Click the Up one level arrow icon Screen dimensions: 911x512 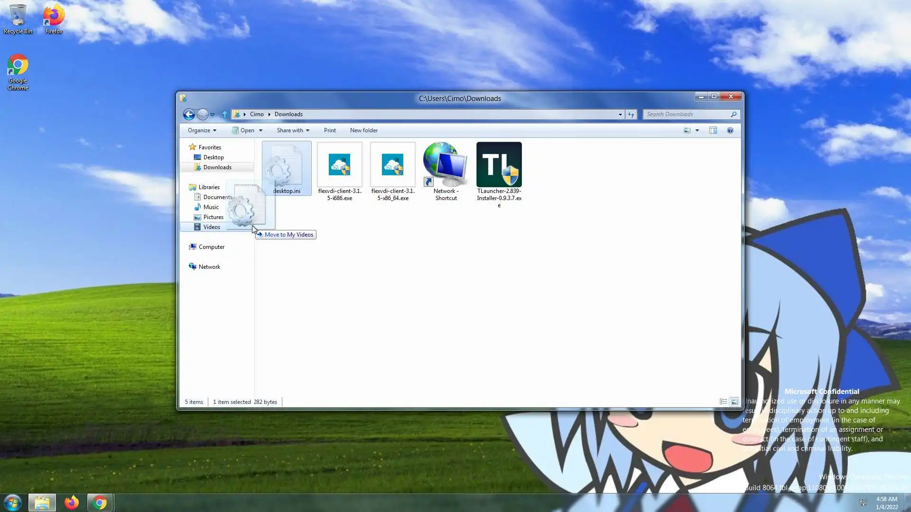(x=225, y=114)
